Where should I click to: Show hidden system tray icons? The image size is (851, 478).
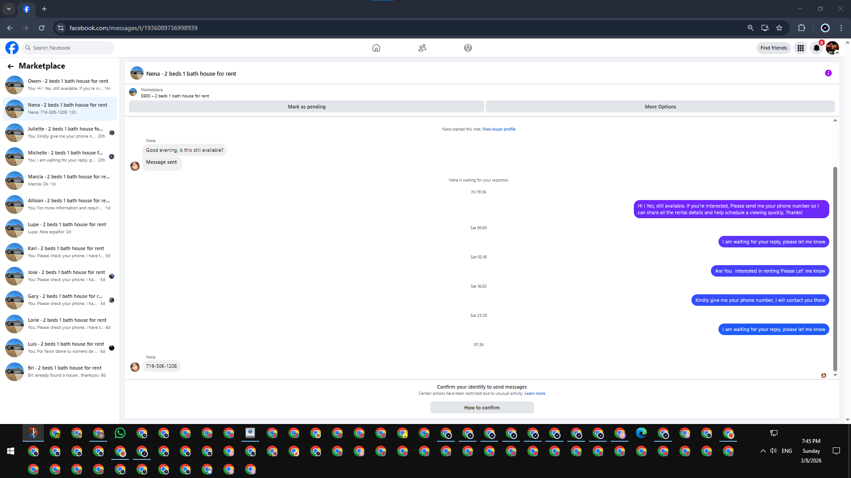(763, 451)
